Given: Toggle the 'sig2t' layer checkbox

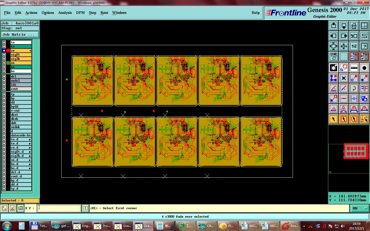Looking at the screenshot, I should (4, 55).
